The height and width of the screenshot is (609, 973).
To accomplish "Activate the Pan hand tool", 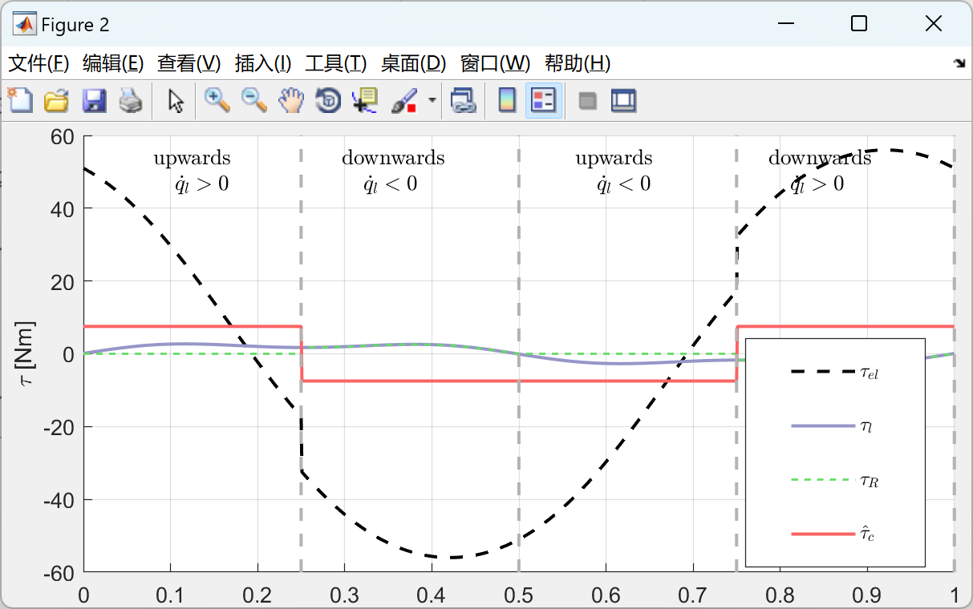I will (291, 101).
